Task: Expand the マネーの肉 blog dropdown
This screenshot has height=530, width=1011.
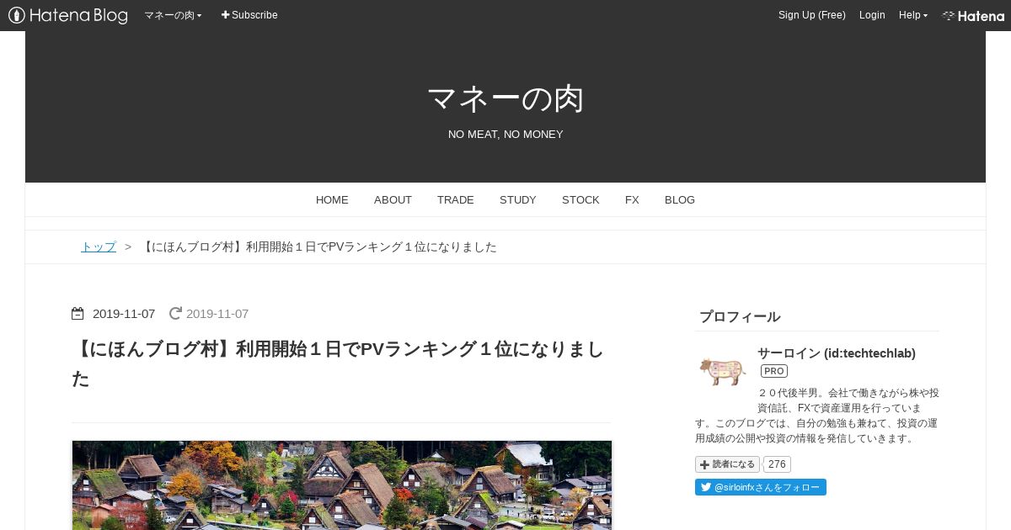Action: point(173,15)
